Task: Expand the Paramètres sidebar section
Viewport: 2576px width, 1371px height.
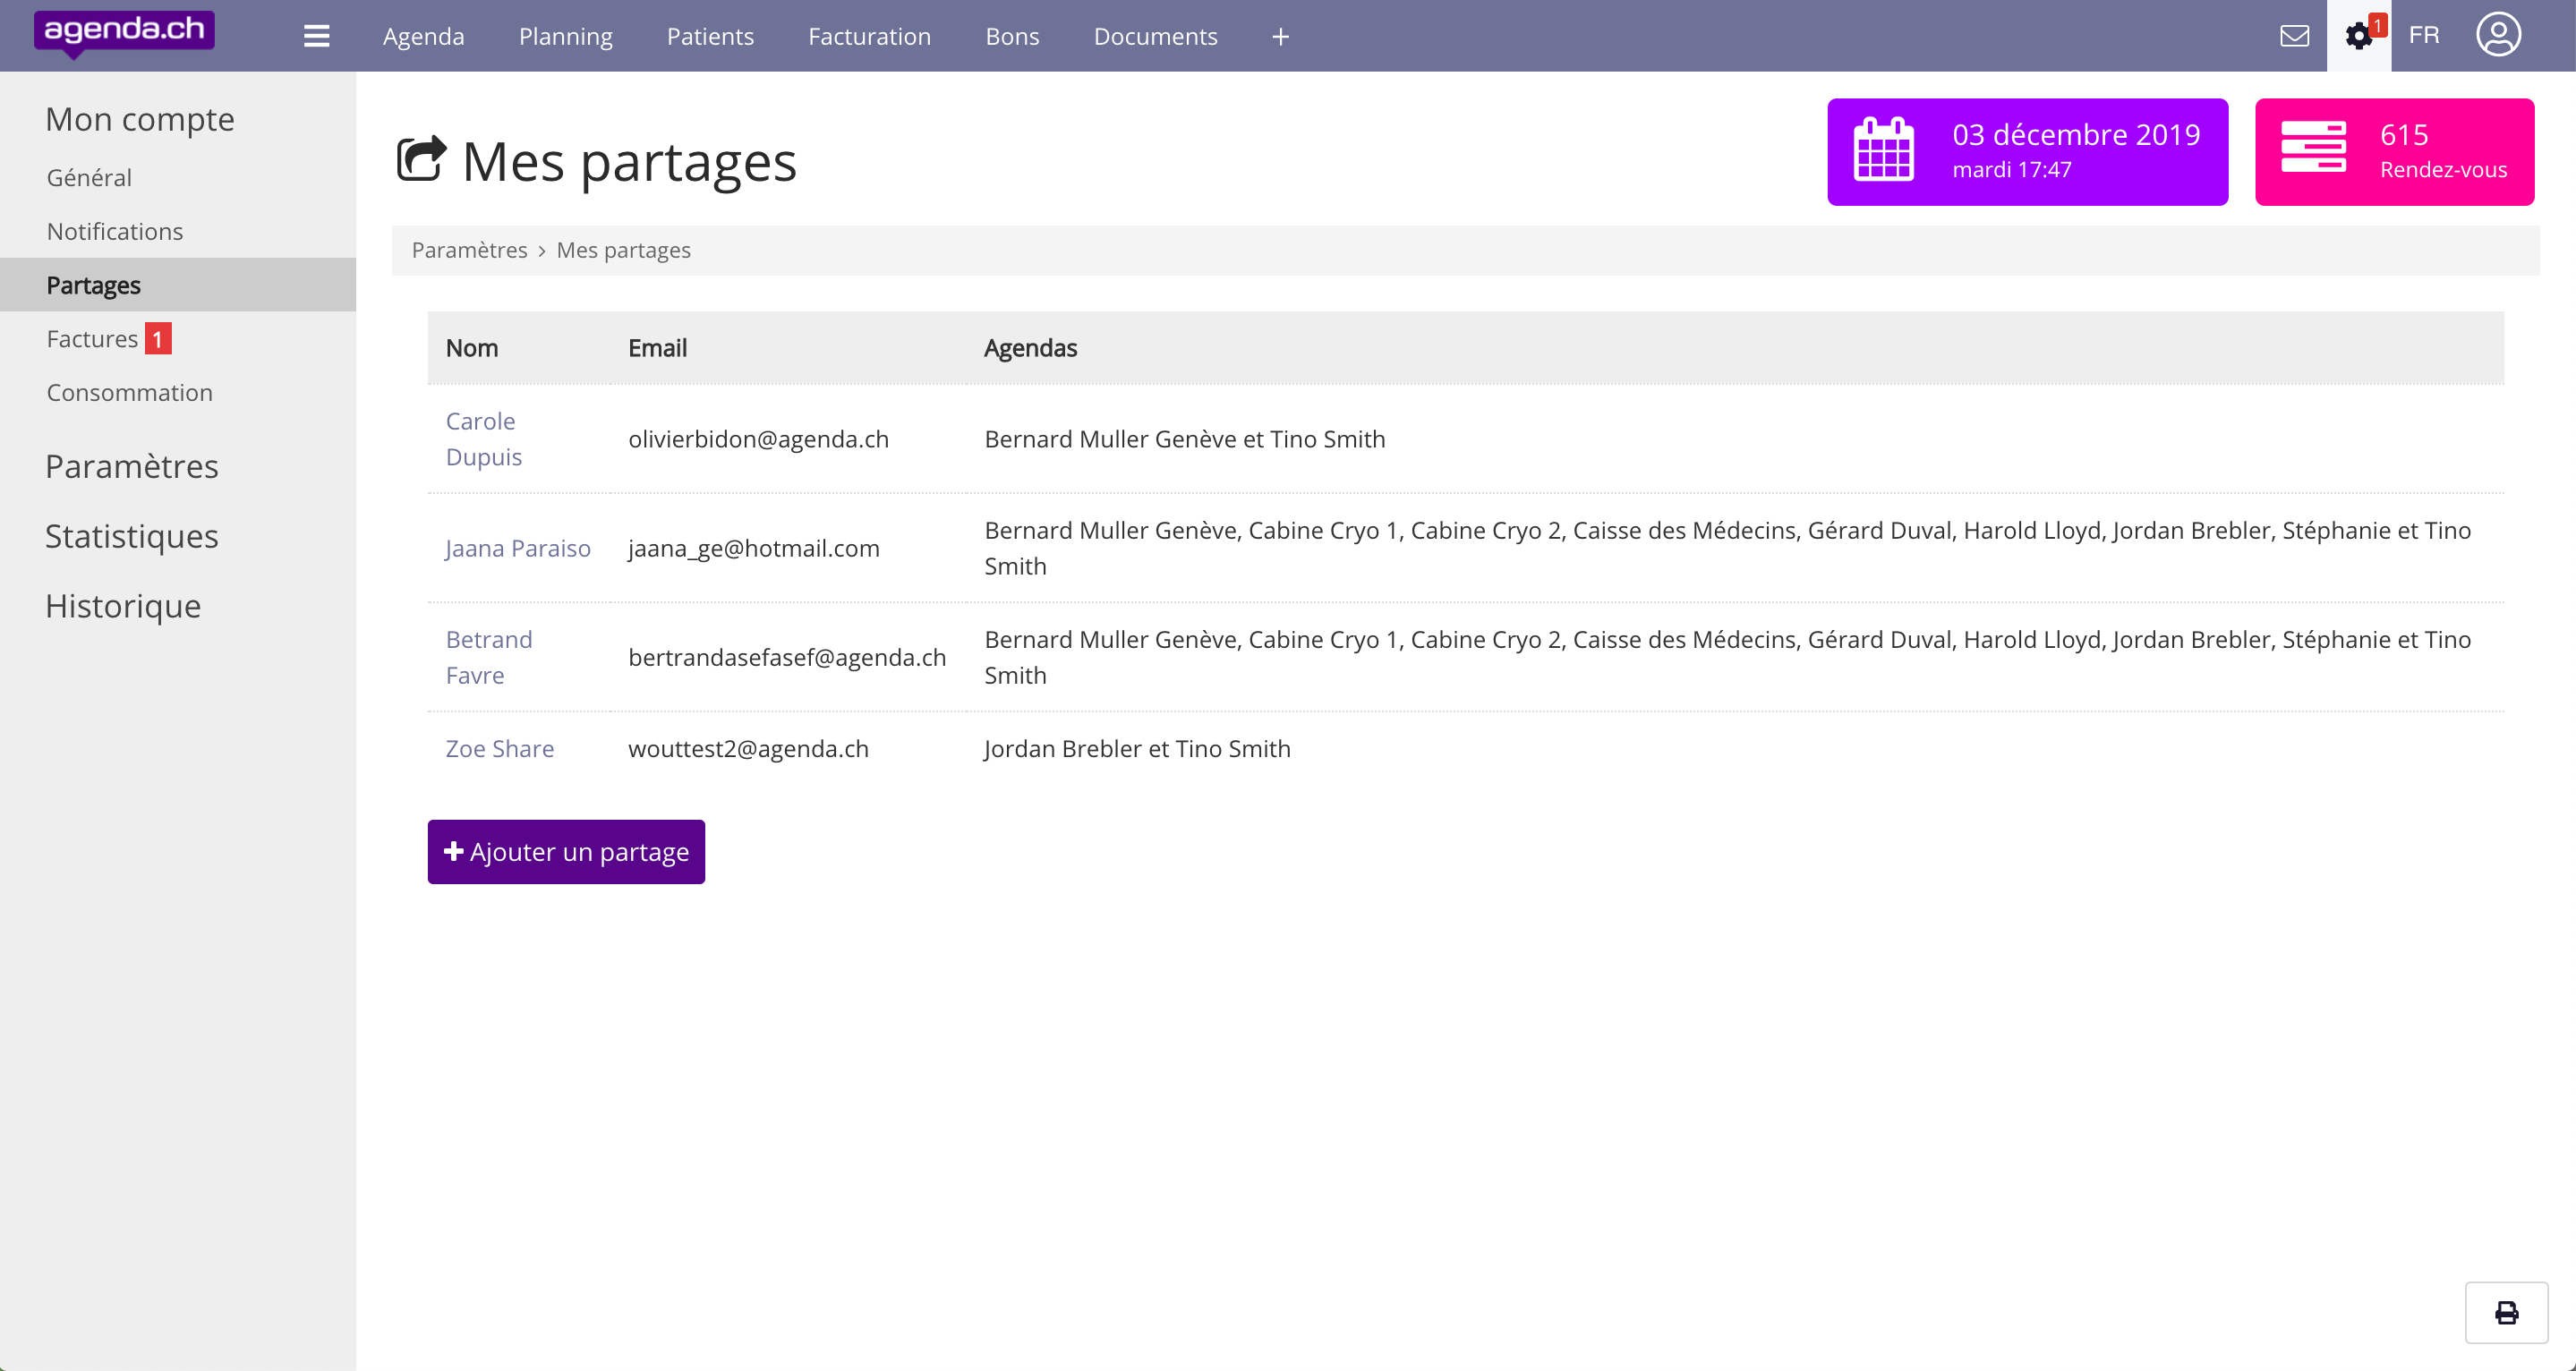Action: (x=131, y=466)
